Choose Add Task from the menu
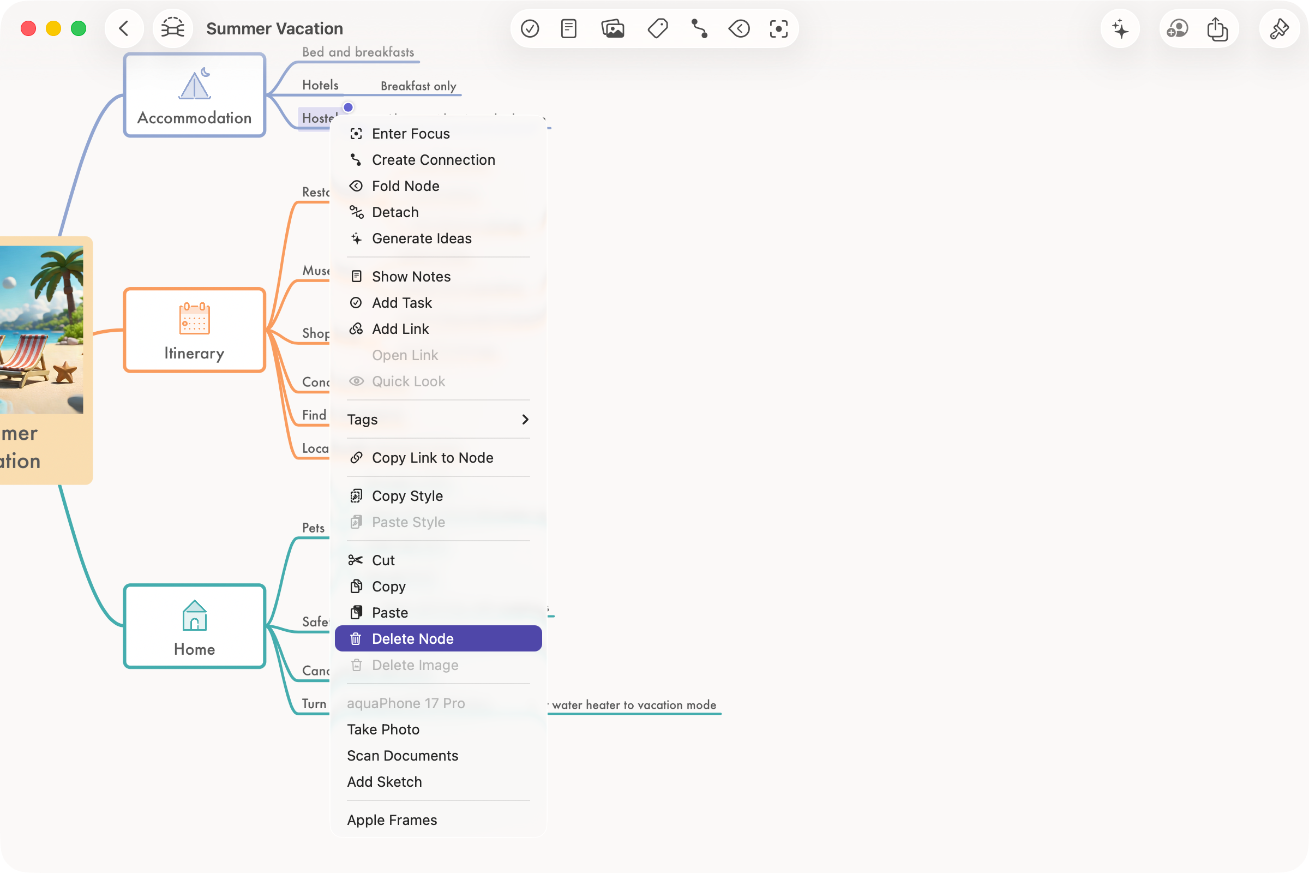1309x873 pixels. click(x=438, y=303)
